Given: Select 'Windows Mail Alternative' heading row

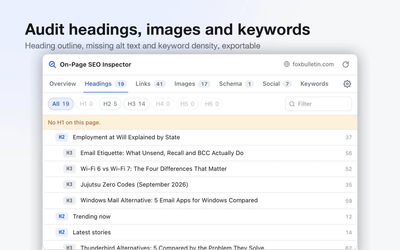Looking at the screenshot, I should tap(200, 201).
